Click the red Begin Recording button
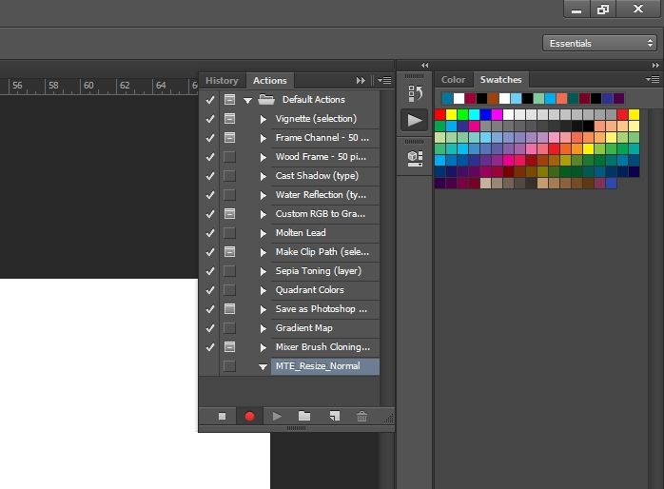Screen dimensions: 664x489 click(x=250, y=416)
